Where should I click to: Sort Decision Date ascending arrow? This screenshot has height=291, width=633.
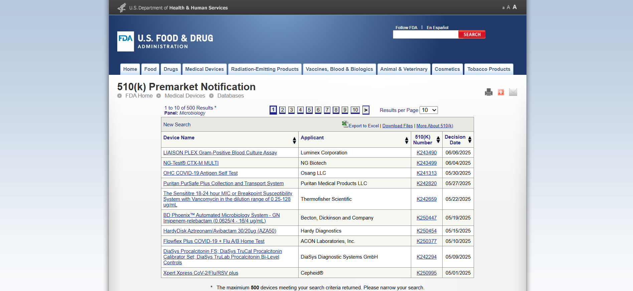[x=470, y=138]
